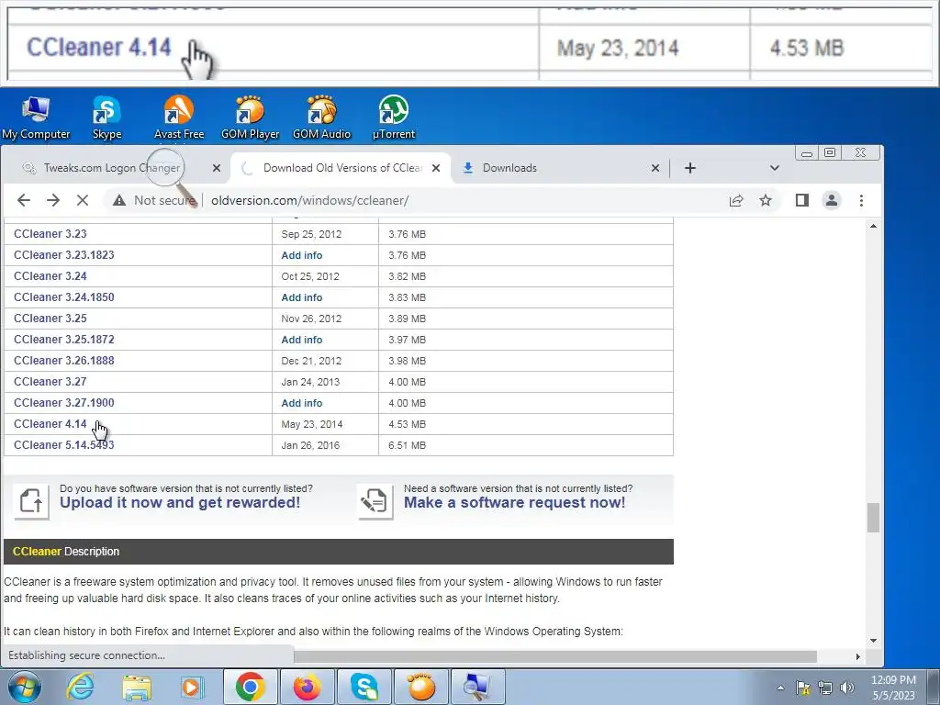Click the software request document icon
This screenshot has height=705, width=940.
[375, 501]
